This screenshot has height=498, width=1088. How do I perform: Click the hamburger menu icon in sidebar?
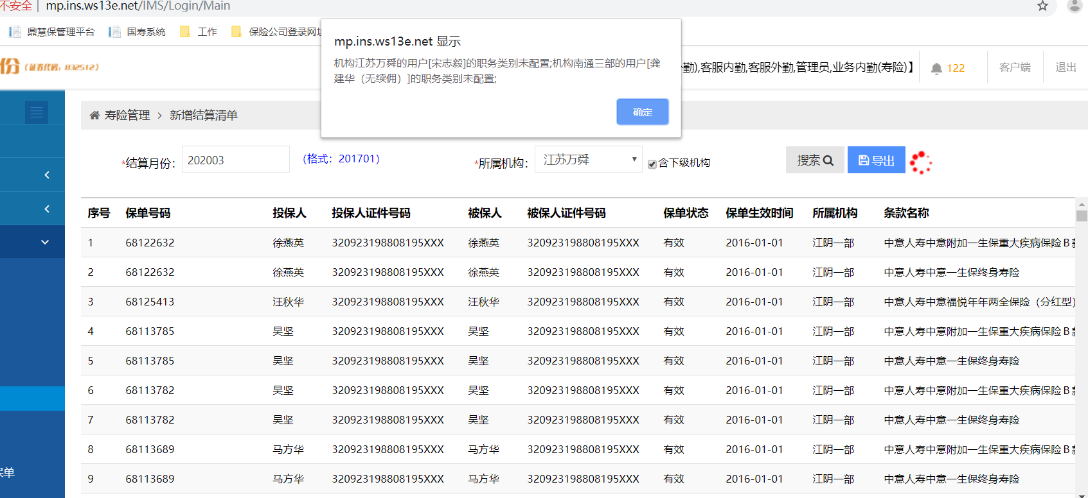click(x=37, y=112)
